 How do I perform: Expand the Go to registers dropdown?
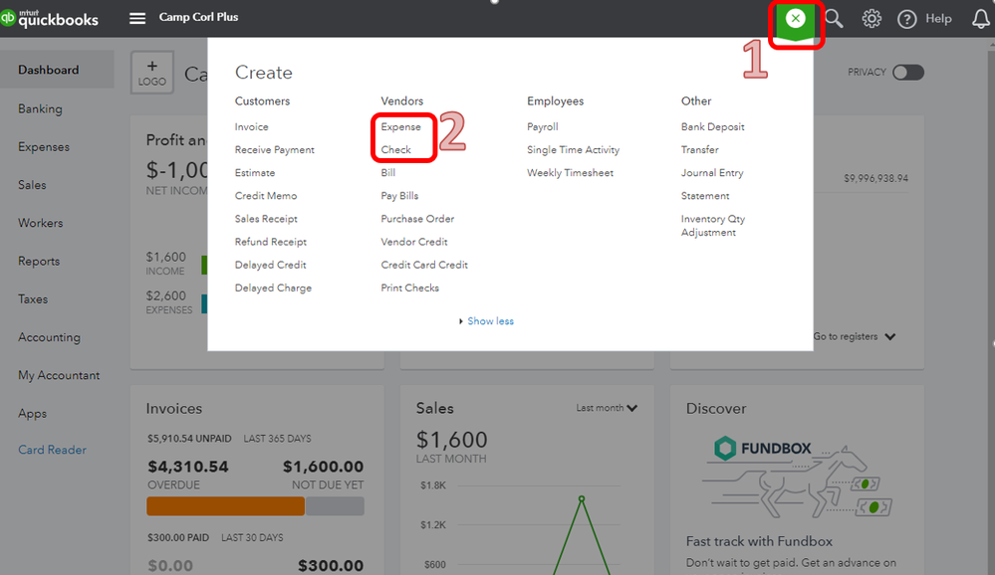click(x=855, y=336)
